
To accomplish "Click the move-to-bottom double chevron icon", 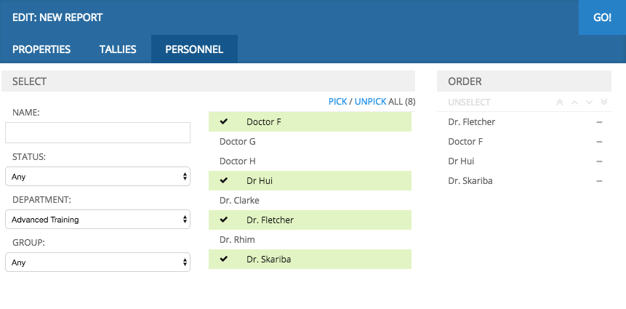I will 604,103.
